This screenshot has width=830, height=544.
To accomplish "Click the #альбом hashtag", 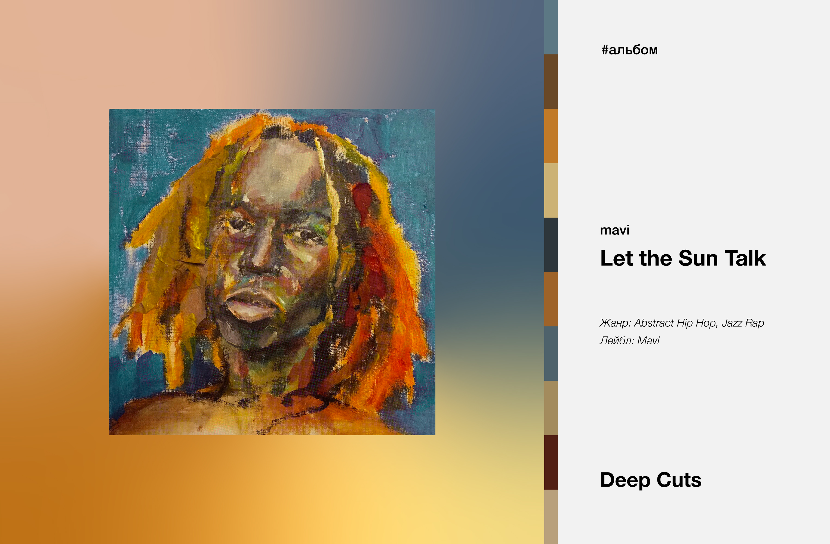I will (629, 50).
